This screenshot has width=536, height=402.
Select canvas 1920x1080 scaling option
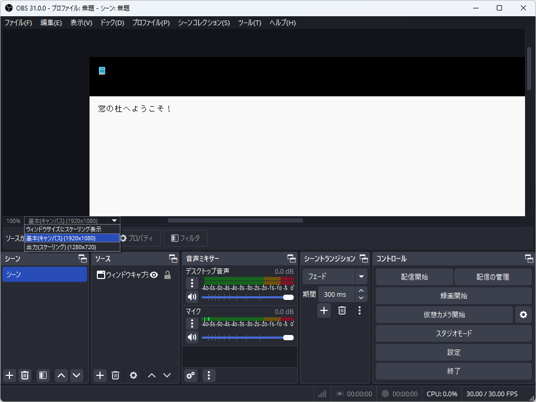pyautogui.click(x=72, y=238)
